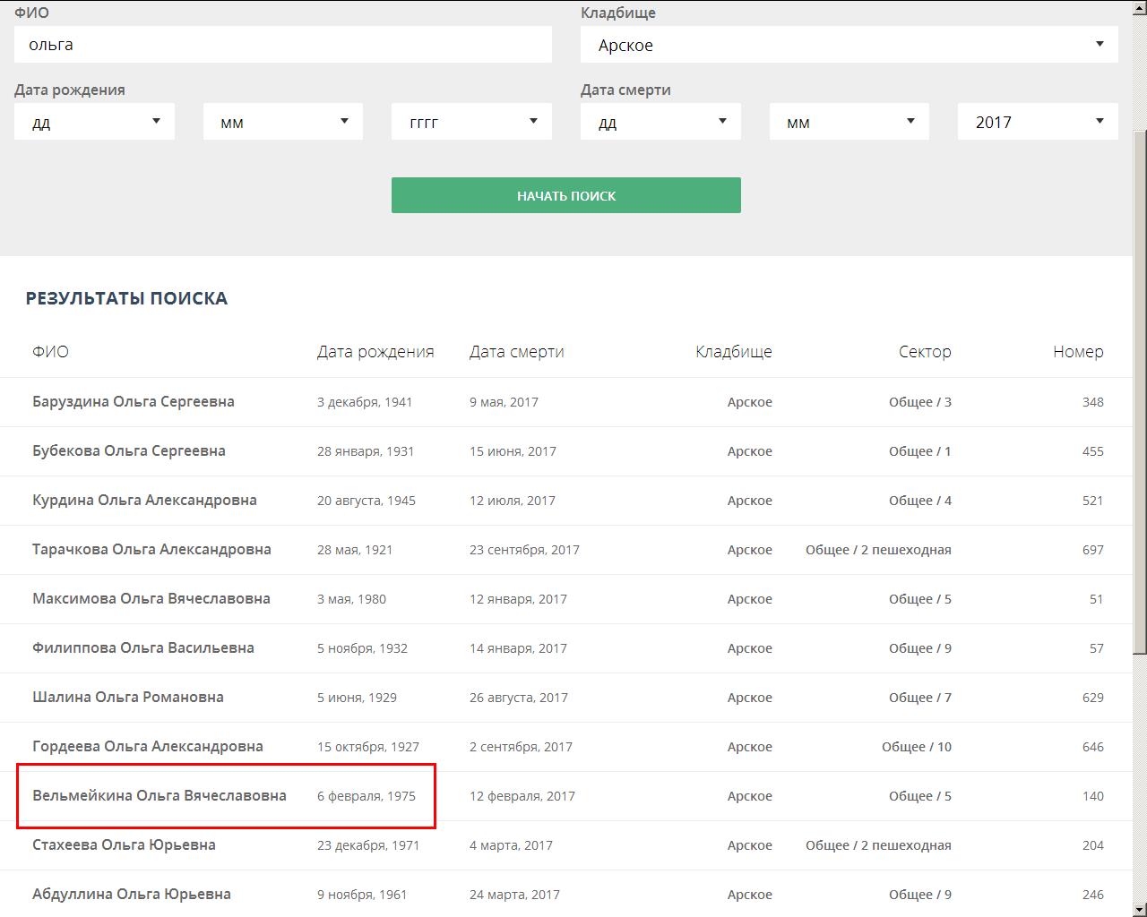Click number 348 in Баруздина row
Image resolution: width=1147 pixels, height=917 pixels.
[1092, 402]
